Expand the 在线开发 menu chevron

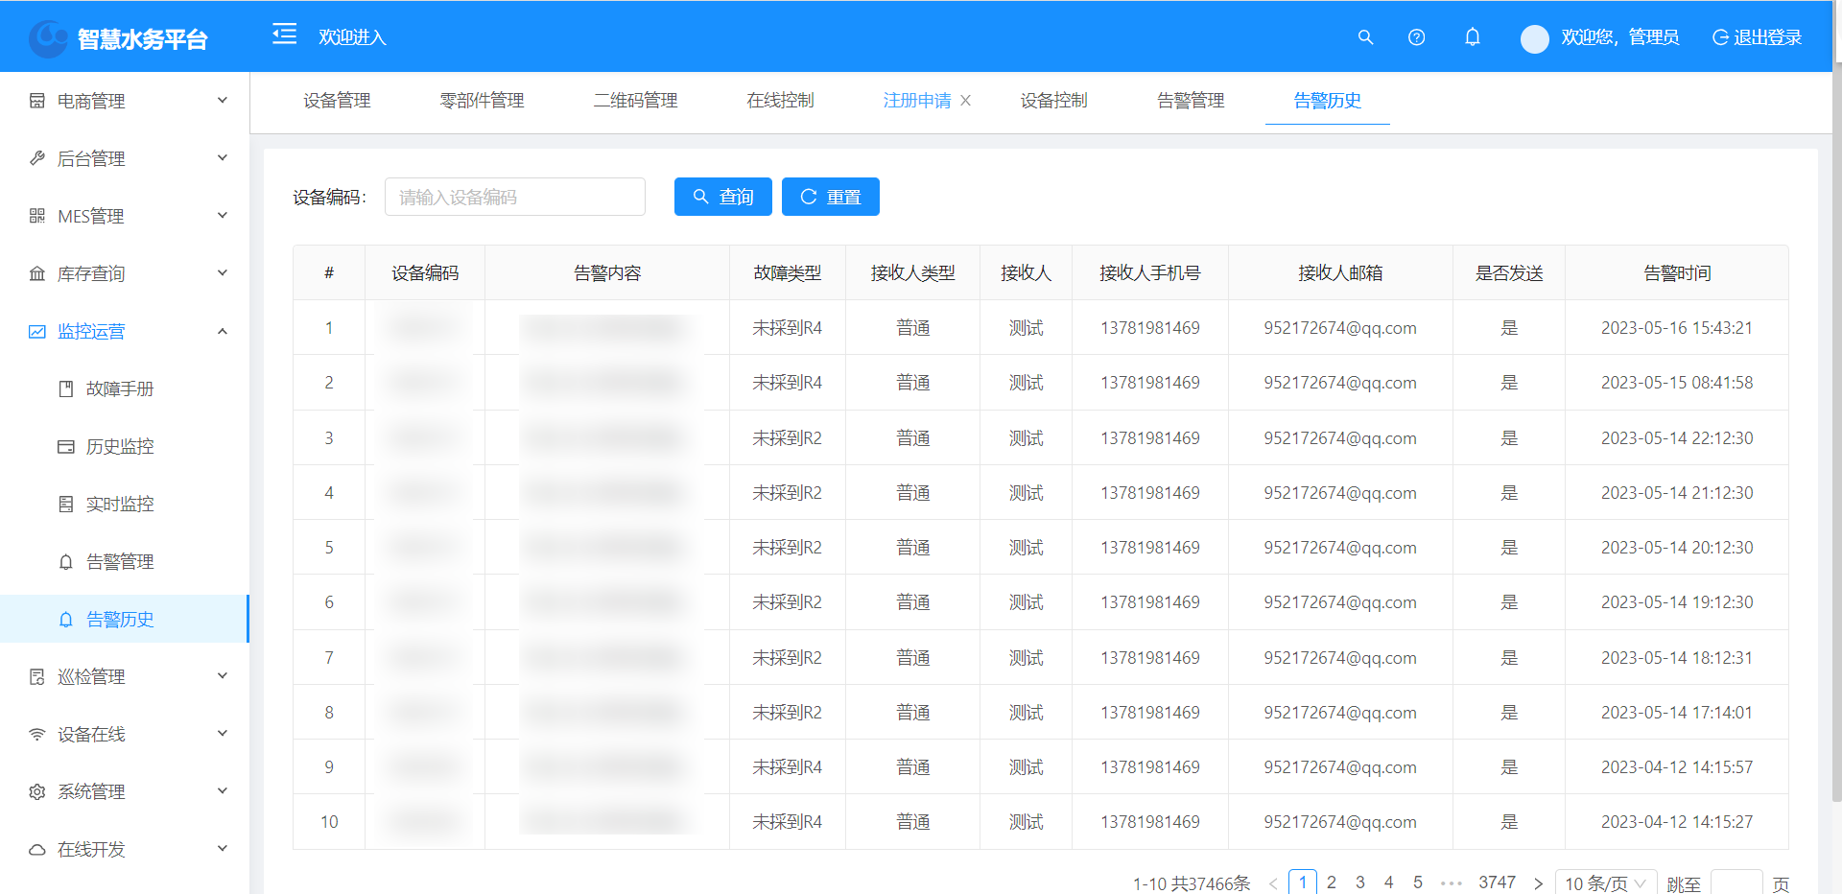tap(223, 848)
